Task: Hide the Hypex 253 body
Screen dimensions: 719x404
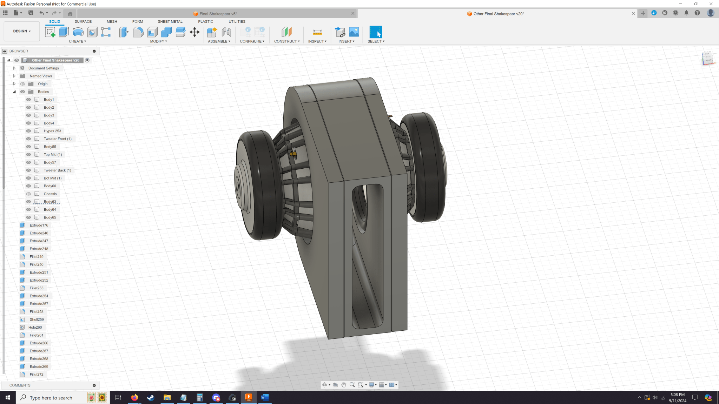Action: tap(28, 131)
